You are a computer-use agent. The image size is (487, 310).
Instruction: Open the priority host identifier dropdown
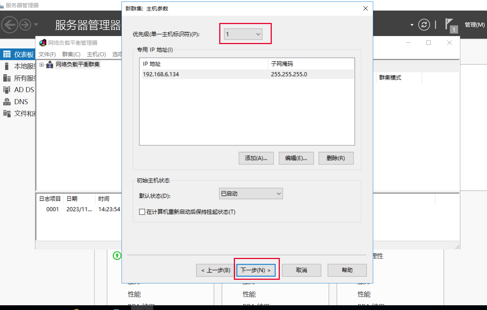(243, 34)
